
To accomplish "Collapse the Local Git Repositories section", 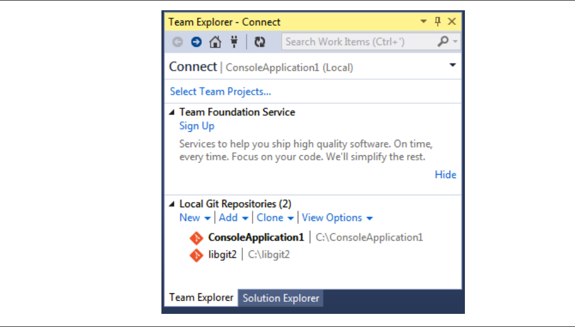I will (x=172, y=204).
